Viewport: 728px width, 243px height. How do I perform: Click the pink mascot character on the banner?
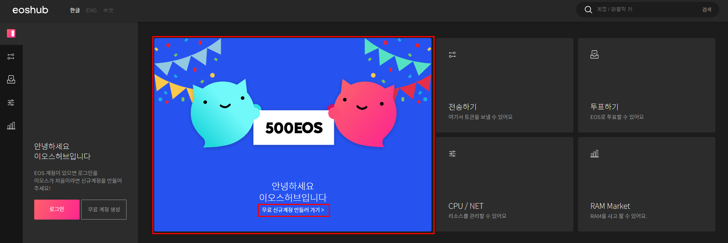(x=363, y=113)
